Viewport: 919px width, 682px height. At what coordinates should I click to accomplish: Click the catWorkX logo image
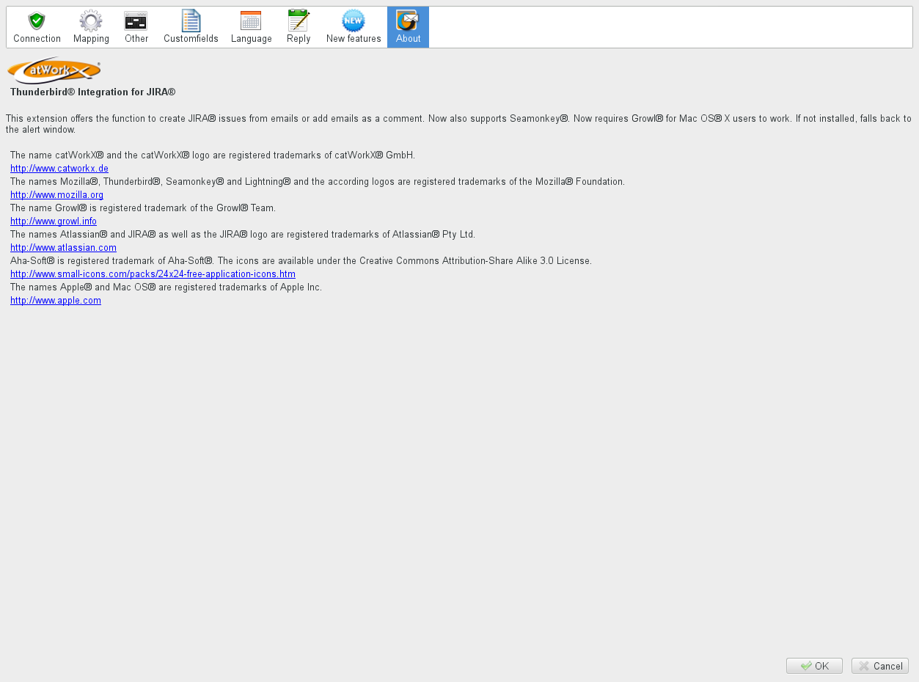[54, 70]
